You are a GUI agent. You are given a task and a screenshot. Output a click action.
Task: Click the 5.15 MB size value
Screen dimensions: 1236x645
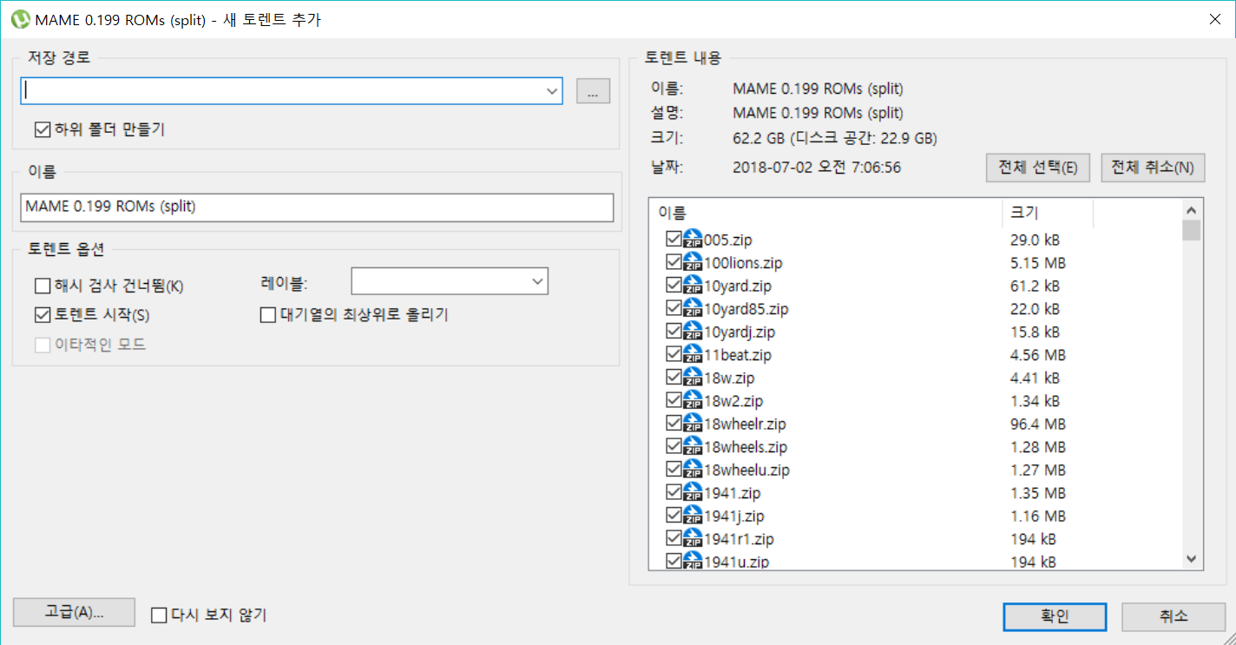click(x=1038, y=263)
